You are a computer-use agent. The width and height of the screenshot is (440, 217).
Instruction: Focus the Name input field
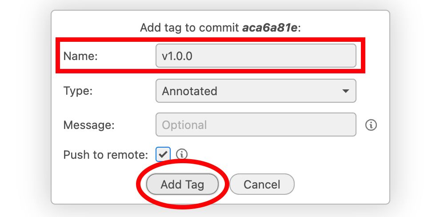(256, 56)
